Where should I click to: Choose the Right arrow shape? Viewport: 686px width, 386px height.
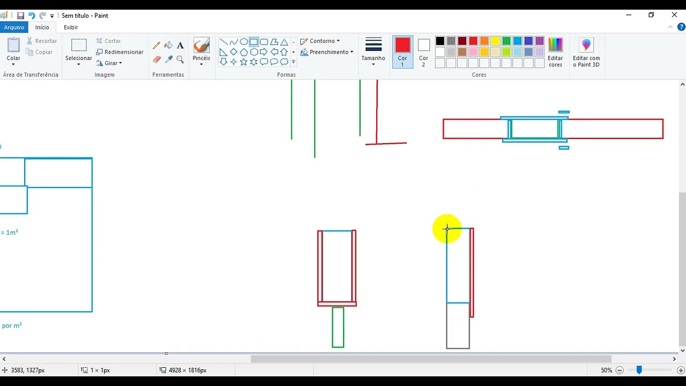264,52
